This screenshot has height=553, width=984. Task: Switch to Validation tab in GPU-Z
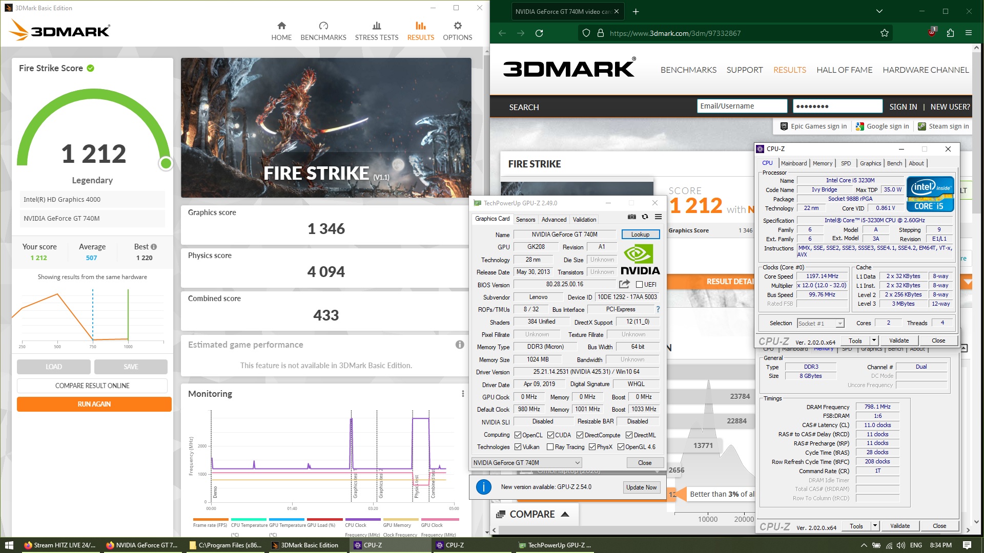coord(584,220)
